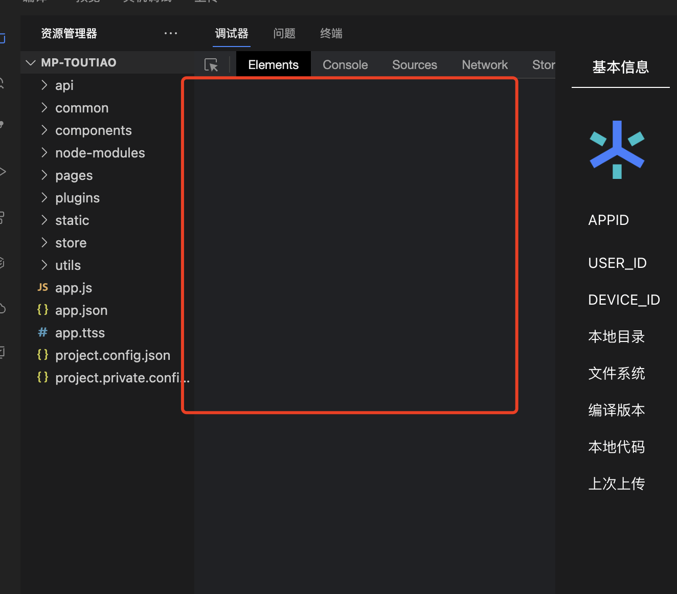This screenshot has height=594, width=677.
Task: Expand the api folder
Action: tap(44, 85)
